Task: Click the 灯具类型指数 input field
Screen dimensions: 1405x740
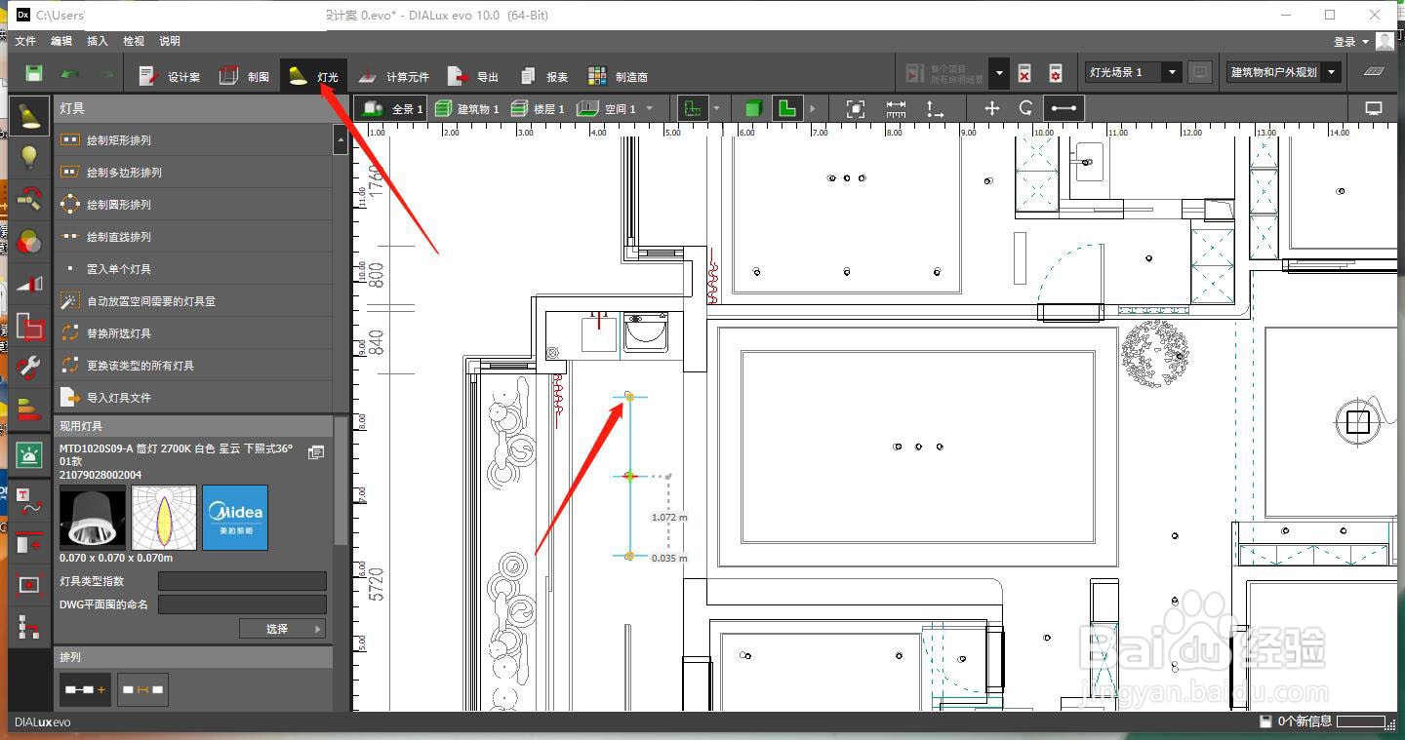Action: click(242, 581)
